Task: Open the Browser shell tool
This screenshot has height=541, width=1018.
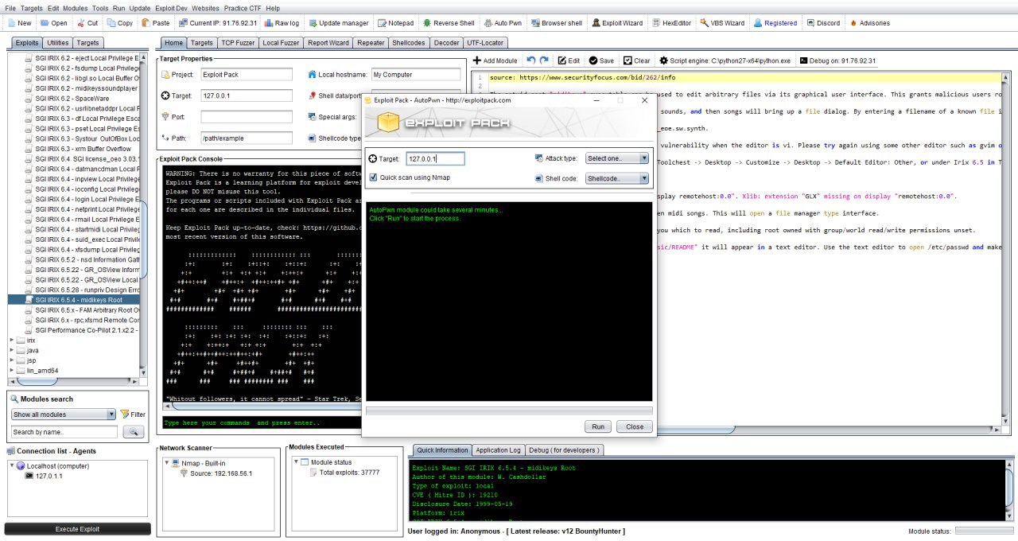Action: 557,23
